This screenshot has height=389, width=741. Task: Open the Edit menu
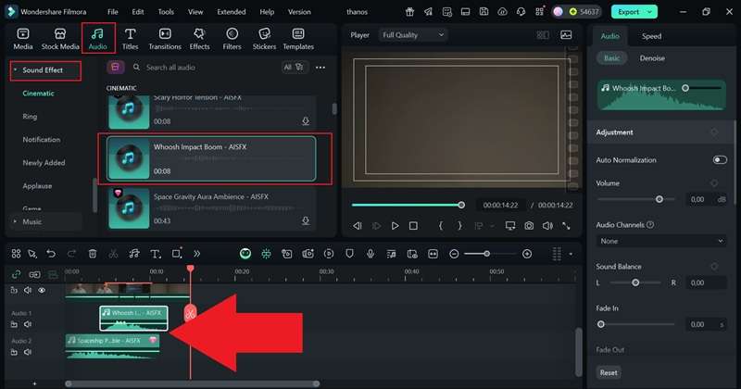point(138,12)
